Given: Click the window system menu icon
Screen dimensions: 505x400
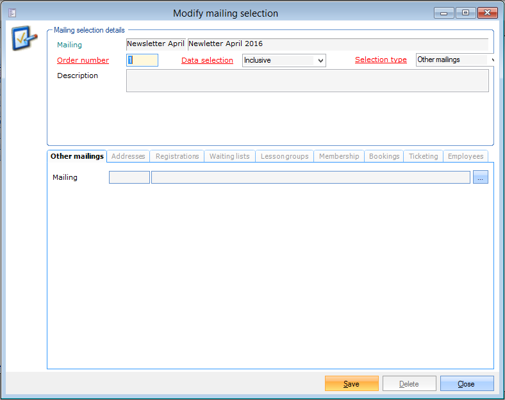Looking at the screenshot, I should [12, 13].
